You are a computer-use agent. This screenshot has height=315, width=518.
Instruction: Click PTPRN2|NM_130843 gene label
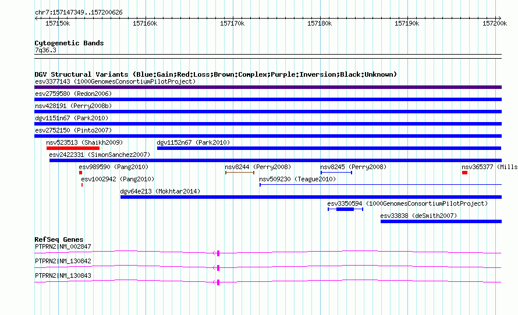tap(63, 275)
